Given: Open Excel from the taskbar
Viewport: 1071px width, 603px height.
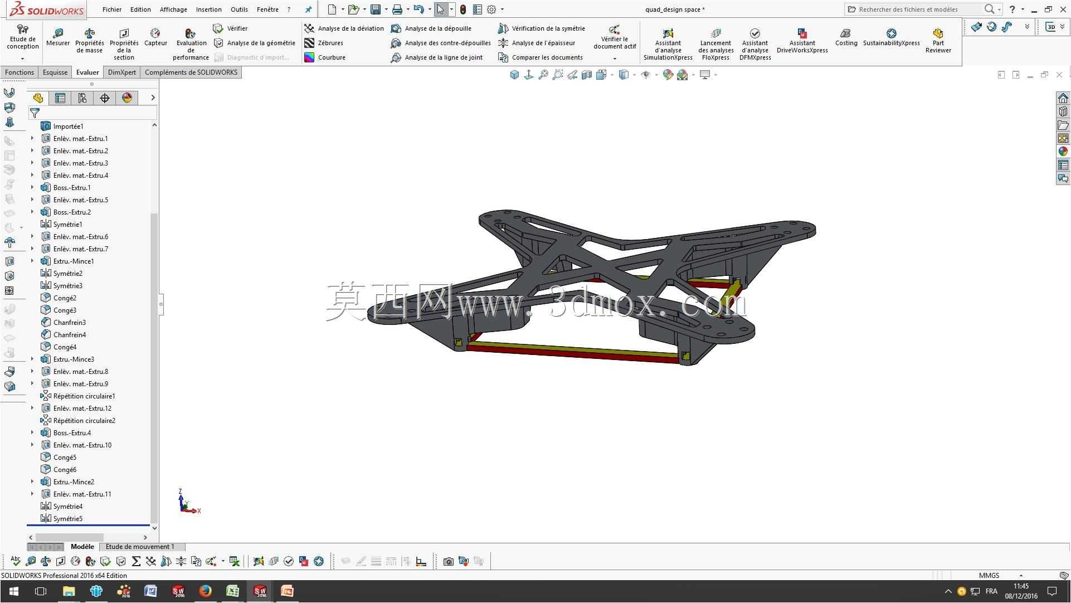Looking at the screenshot, I should 232,591.
